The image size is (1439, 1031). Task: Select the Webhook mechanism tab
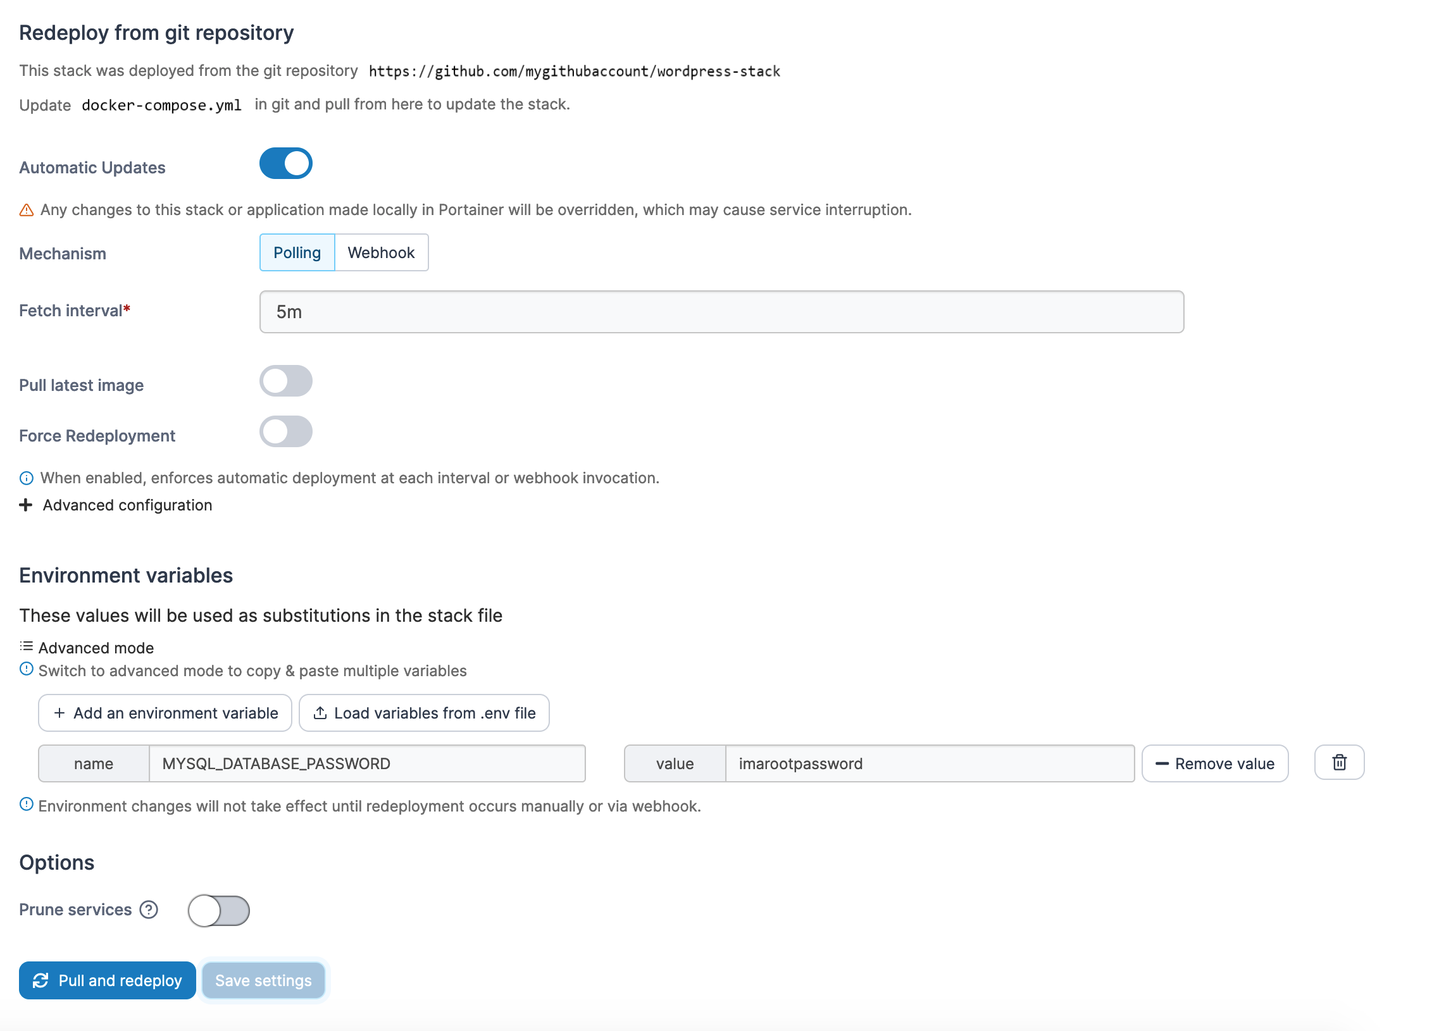[382, 252]
